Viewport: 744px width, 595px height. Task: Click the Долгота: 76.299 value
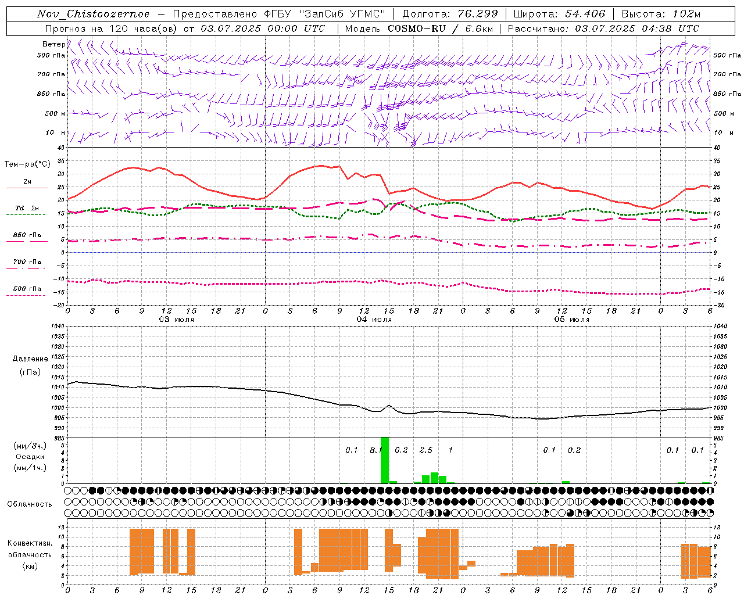click(450, 14)
